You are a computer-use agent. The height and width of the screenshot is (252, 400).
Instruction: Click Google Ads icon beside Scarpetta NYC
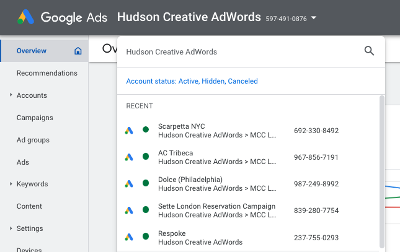[129, 131]
